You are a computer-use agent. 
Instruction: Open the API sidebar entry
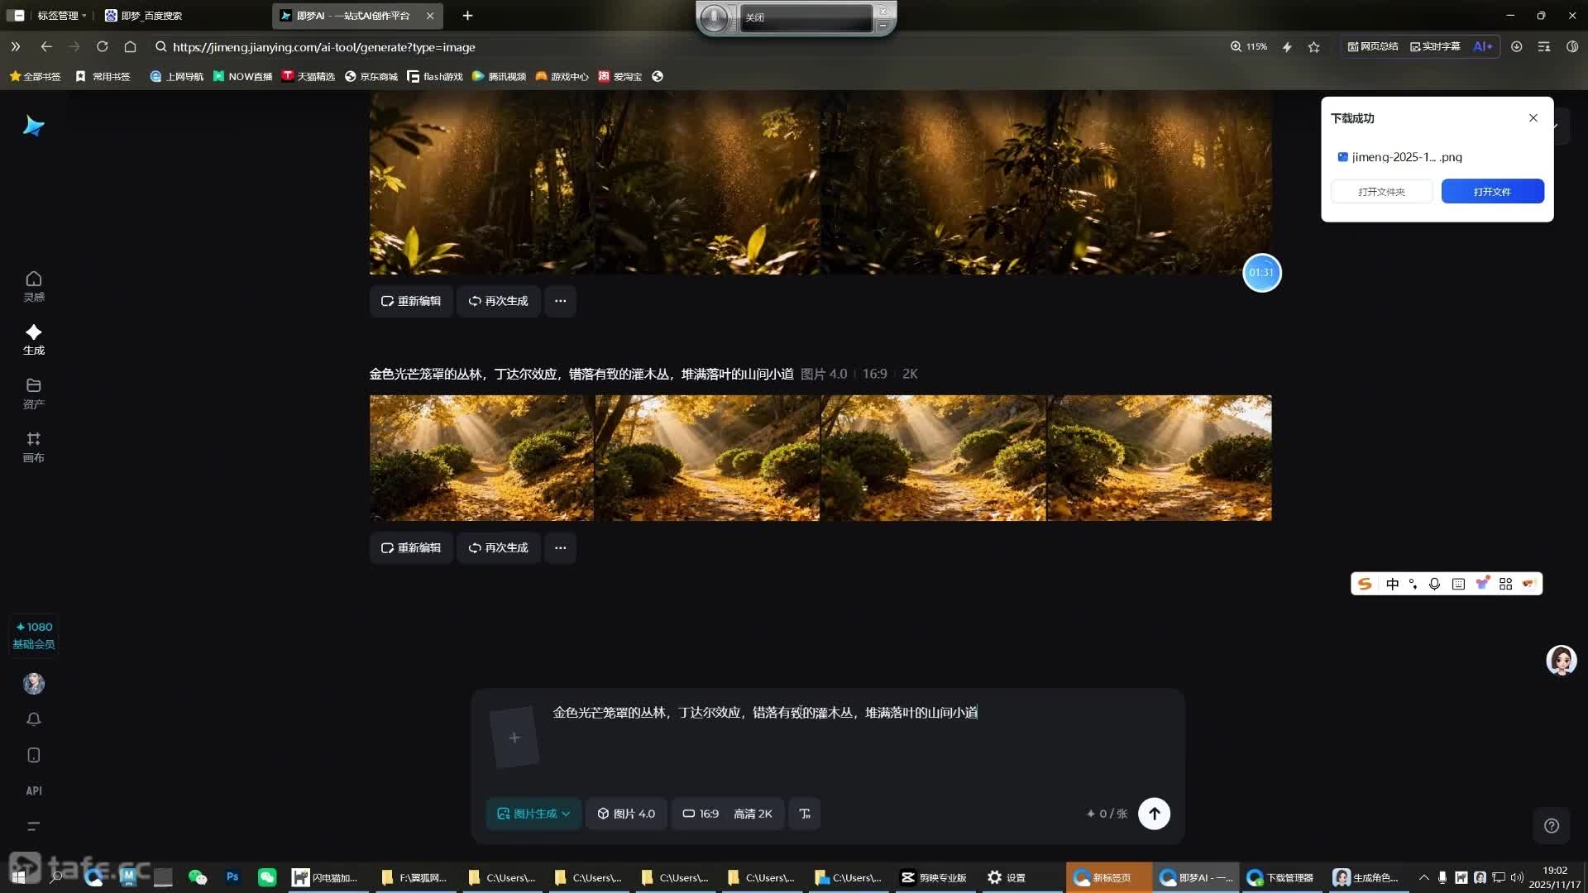point(33,790)
